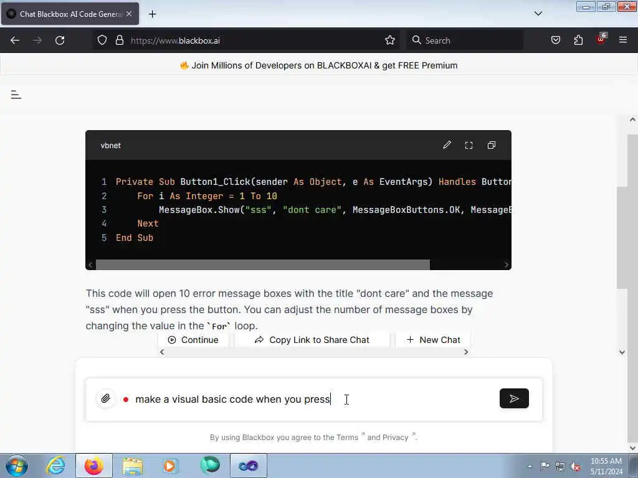Go back to the previous page
This screenshot has height=478, width=638.
click(15, 40)
